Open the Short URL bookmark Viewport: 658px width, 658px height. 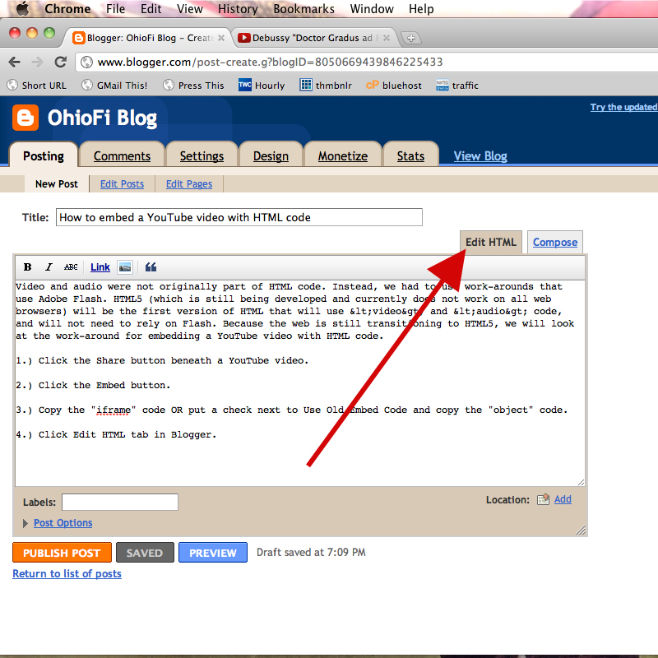click(36, 86)
